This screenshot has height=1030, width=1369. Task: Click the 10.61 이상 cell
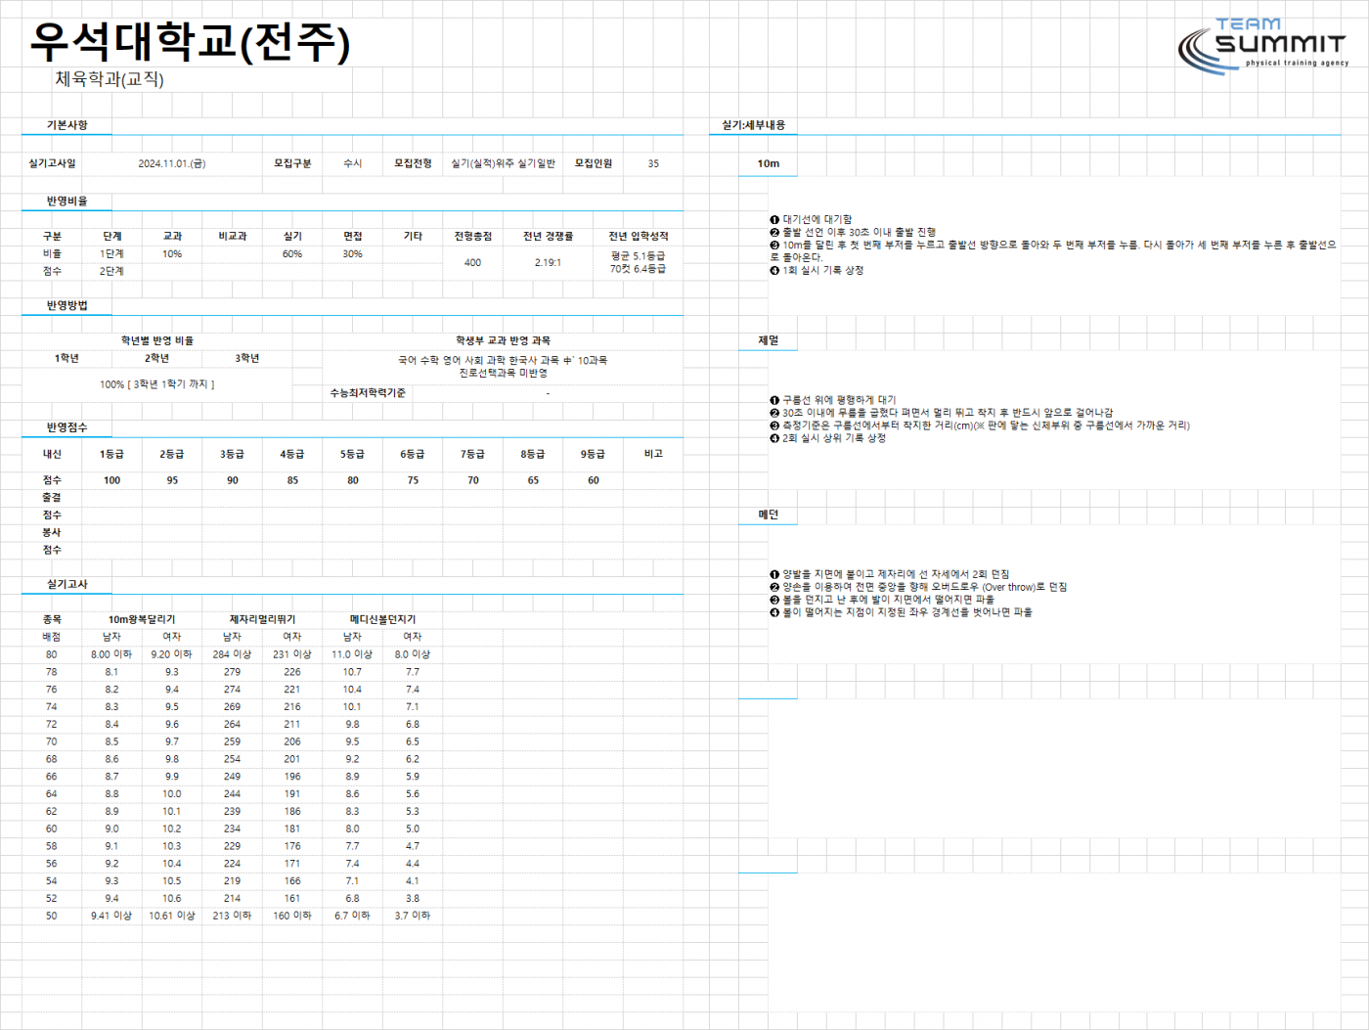click(x=172, y=917)
